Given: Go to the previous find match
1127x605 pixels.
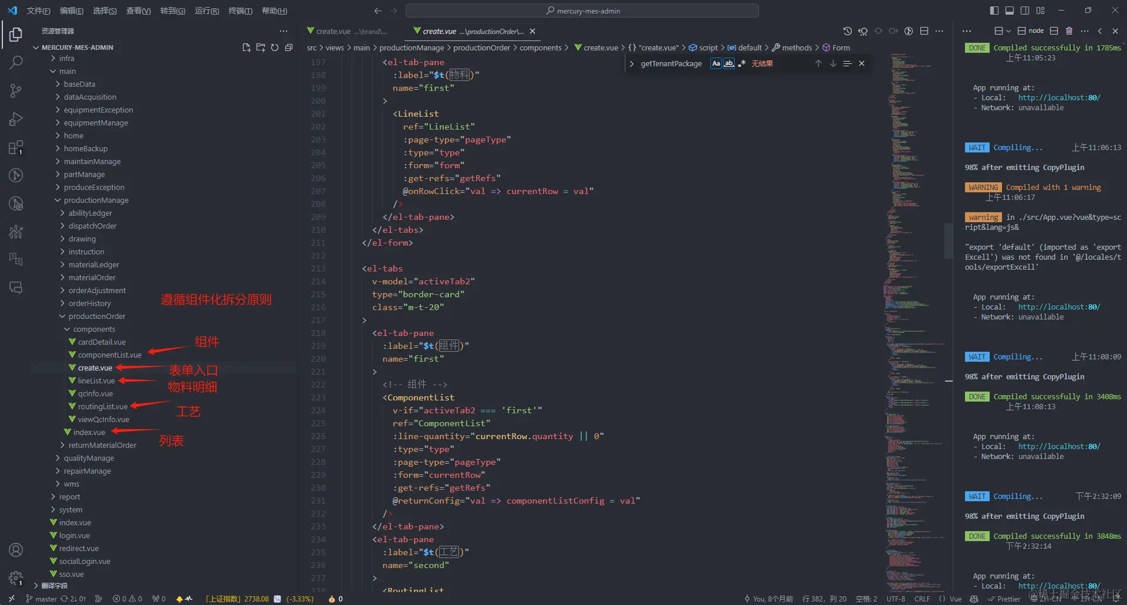Looking at the screenshot, I should tap(818, 63).
